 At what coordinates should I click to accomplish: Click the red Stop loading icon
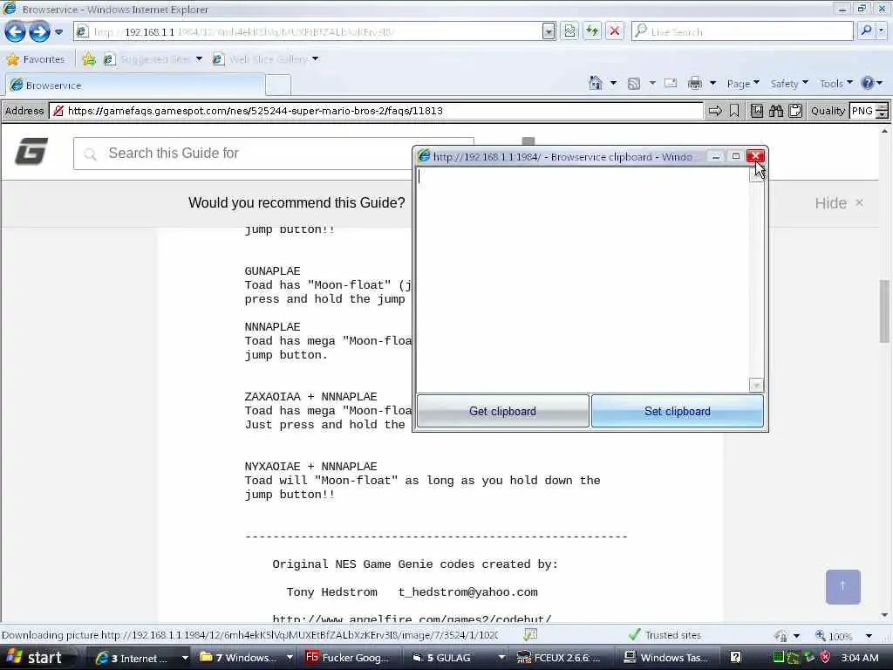615,31
